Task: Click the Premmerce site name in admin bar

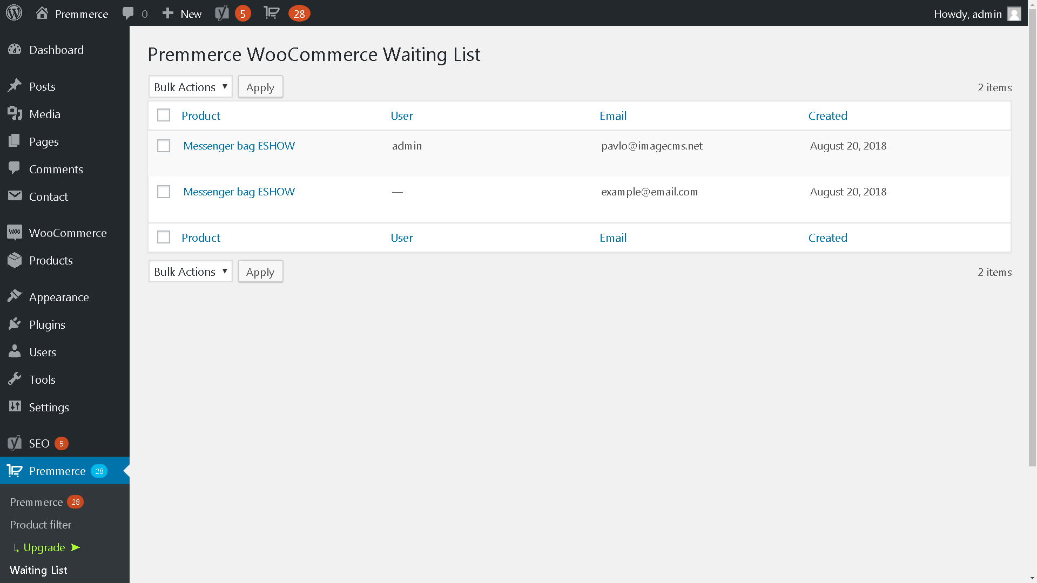Action: (82, 13)
